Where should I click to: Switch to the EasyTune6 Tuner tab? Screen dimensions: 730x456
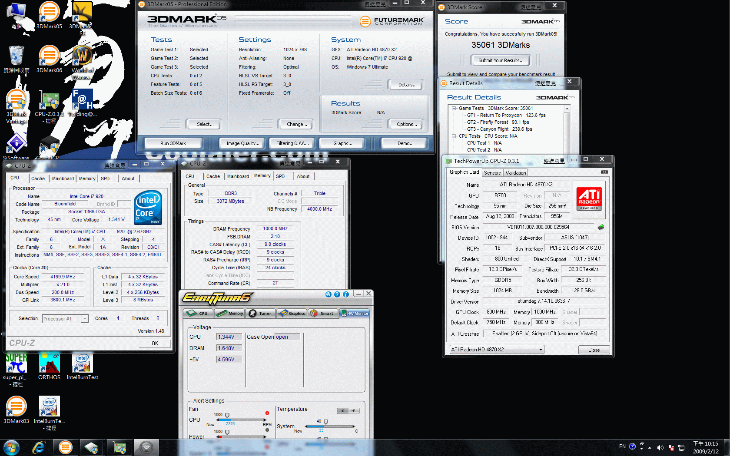coord(261,314)
